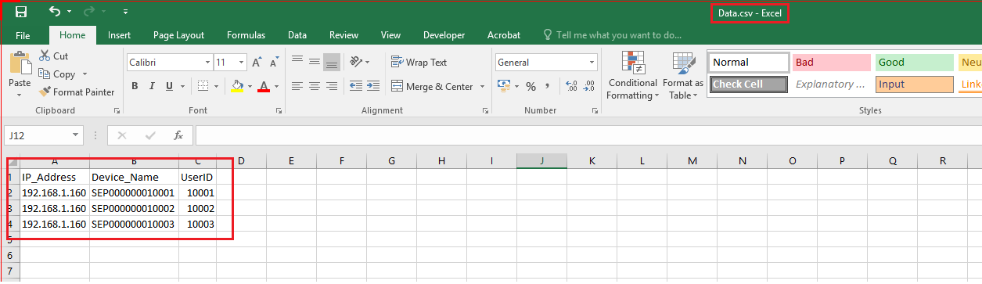The image size is (982, 284).
Task: Click the red Font Color A
Action: click(264, 87)
